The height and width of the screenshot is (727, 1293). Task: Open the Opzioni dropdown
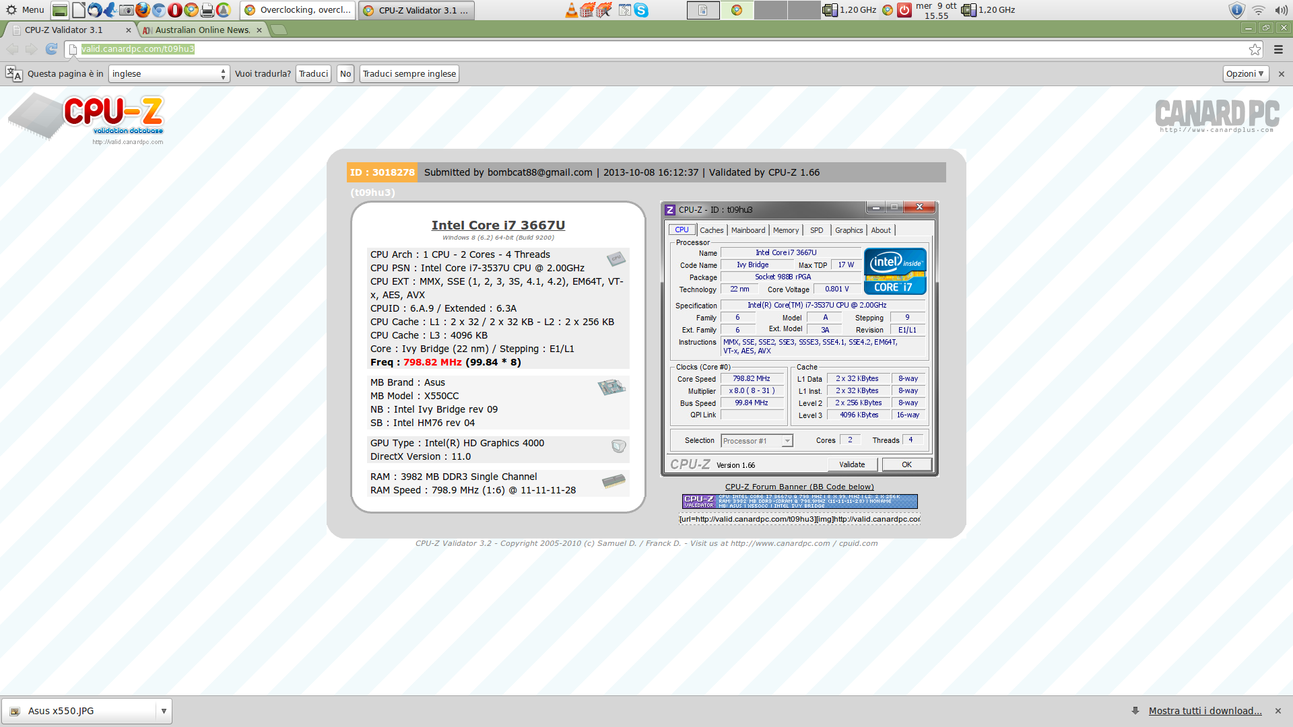click(1245, 74)
